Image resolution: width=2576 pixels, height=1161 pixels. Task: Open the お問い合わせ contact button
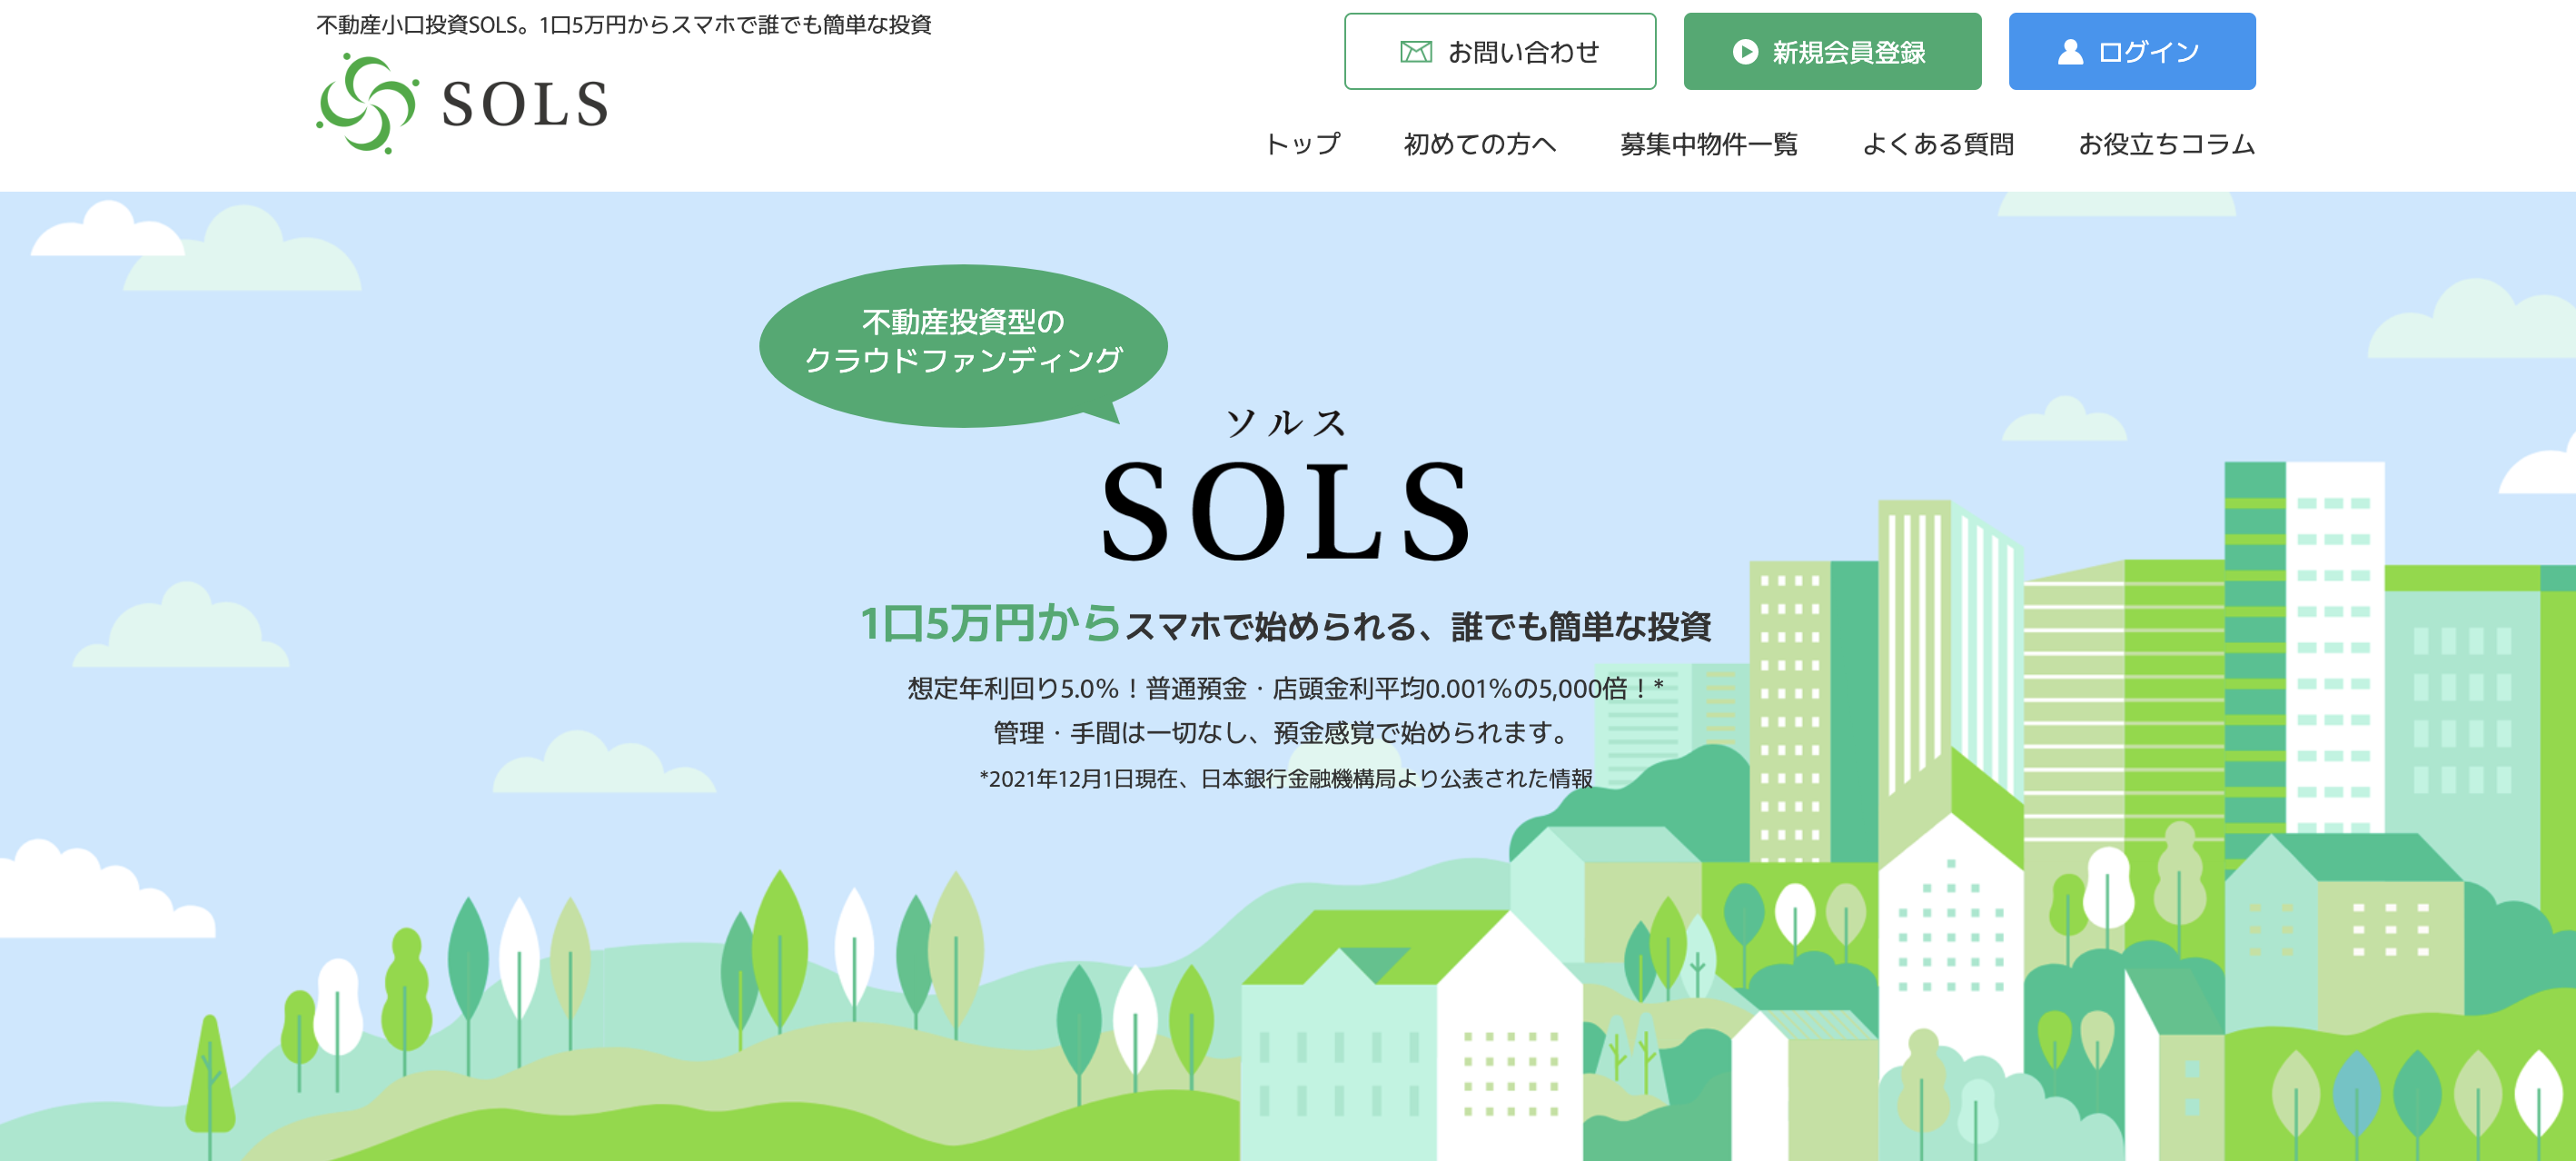coord(1499,51)
